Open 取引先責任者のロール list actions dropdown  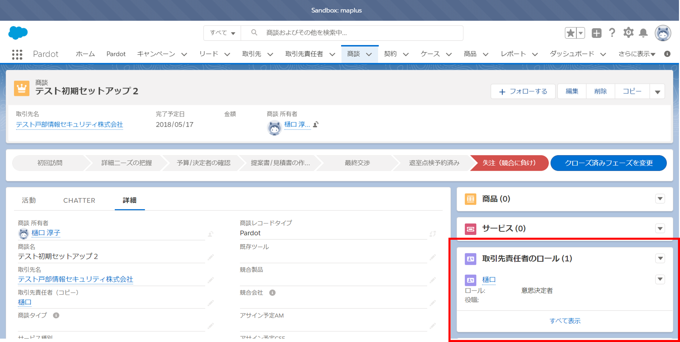click(x=660, y=258)
